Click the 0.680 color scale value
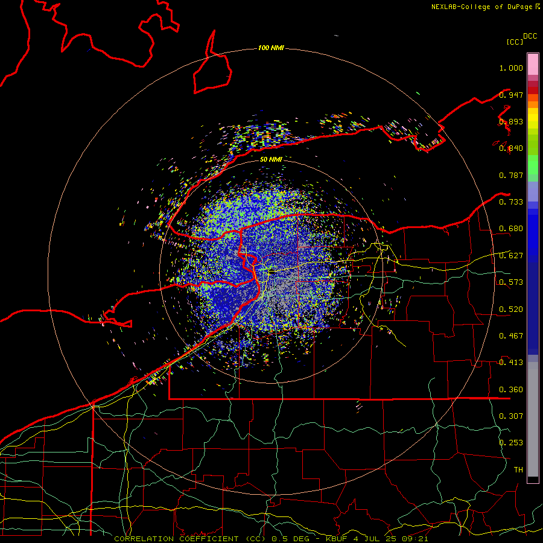543x543 pixels. [511, 229]
